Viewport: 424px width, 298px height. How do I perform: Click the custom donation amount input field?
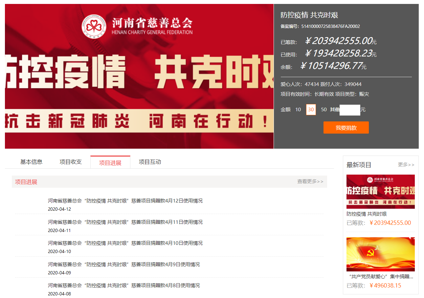349,110
